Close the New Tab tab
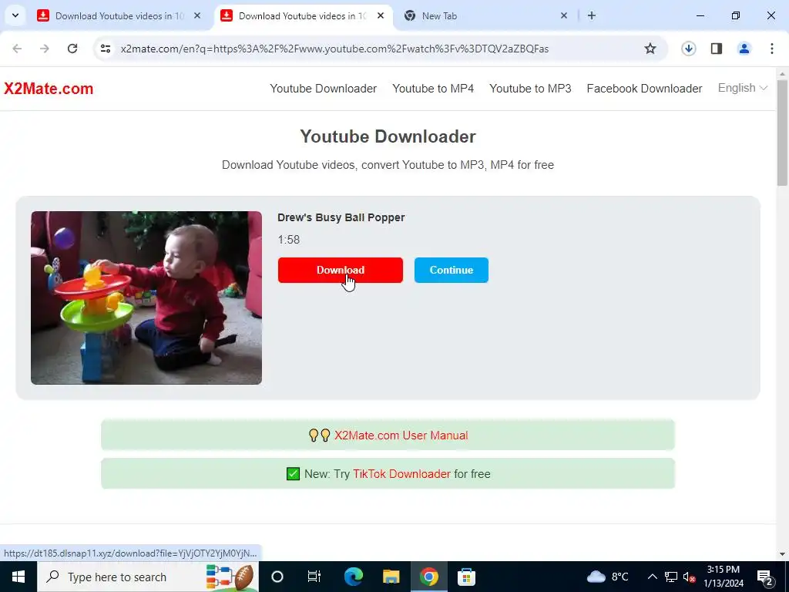The width and height of the screenshot is (789, 592). [x=564, y=15]
